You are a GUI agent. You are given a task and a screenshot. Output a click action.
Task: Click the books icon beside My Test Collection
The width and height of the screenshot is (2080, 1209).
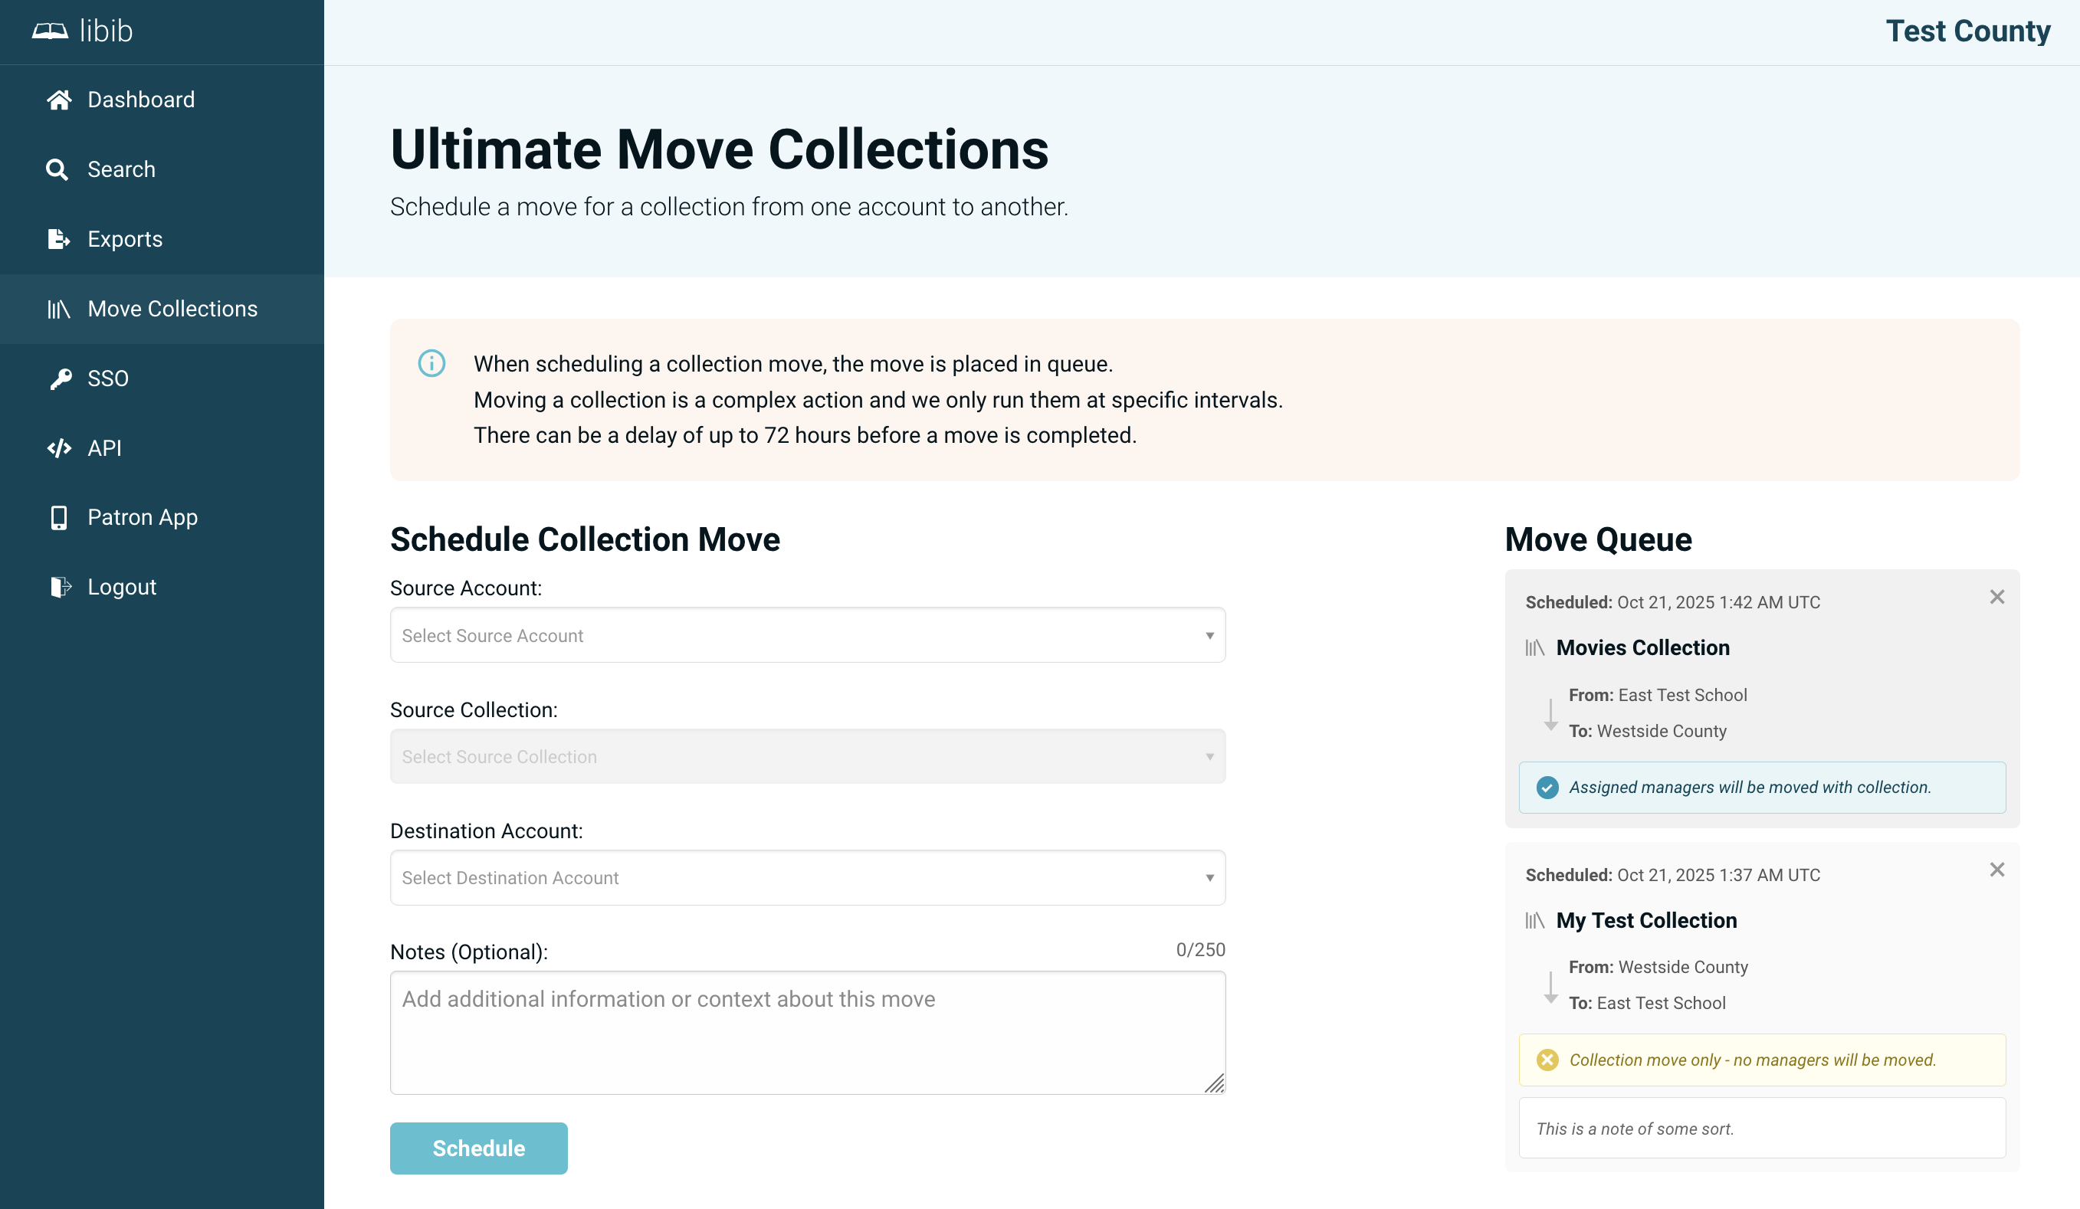(1534, 920)
